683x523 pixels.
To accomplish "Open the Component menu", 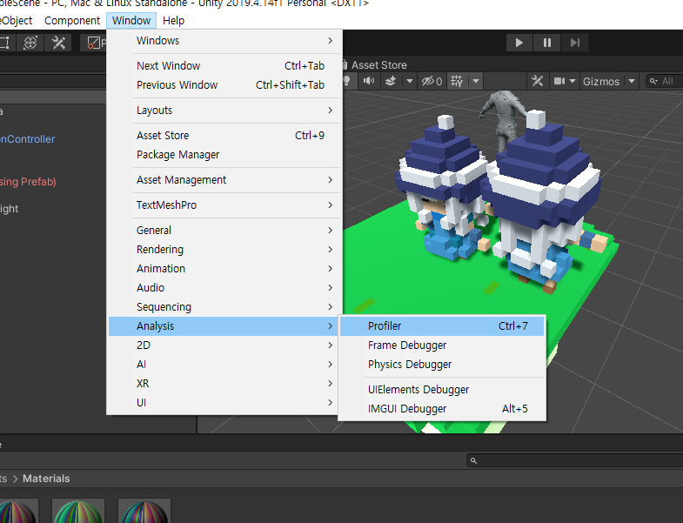I will tap(72, 21).
